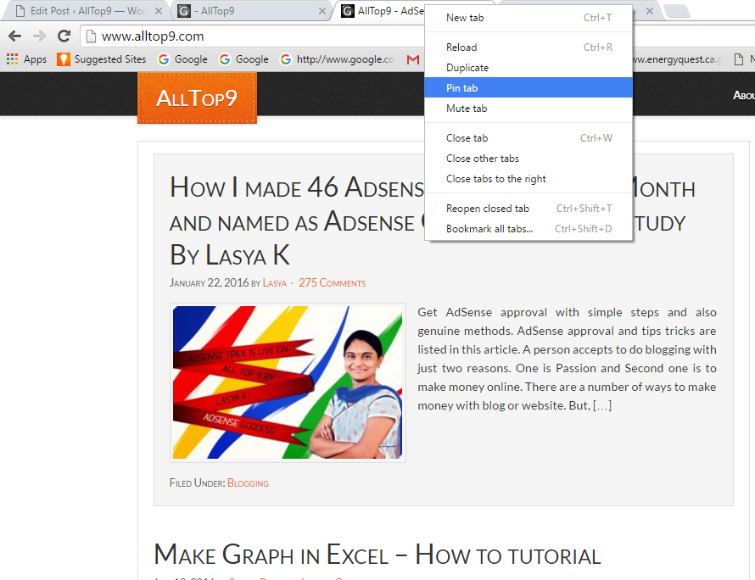Open the Gmail M bookmark icon
Viewport: 755px width, 580px height.
[x=412, y=59]
